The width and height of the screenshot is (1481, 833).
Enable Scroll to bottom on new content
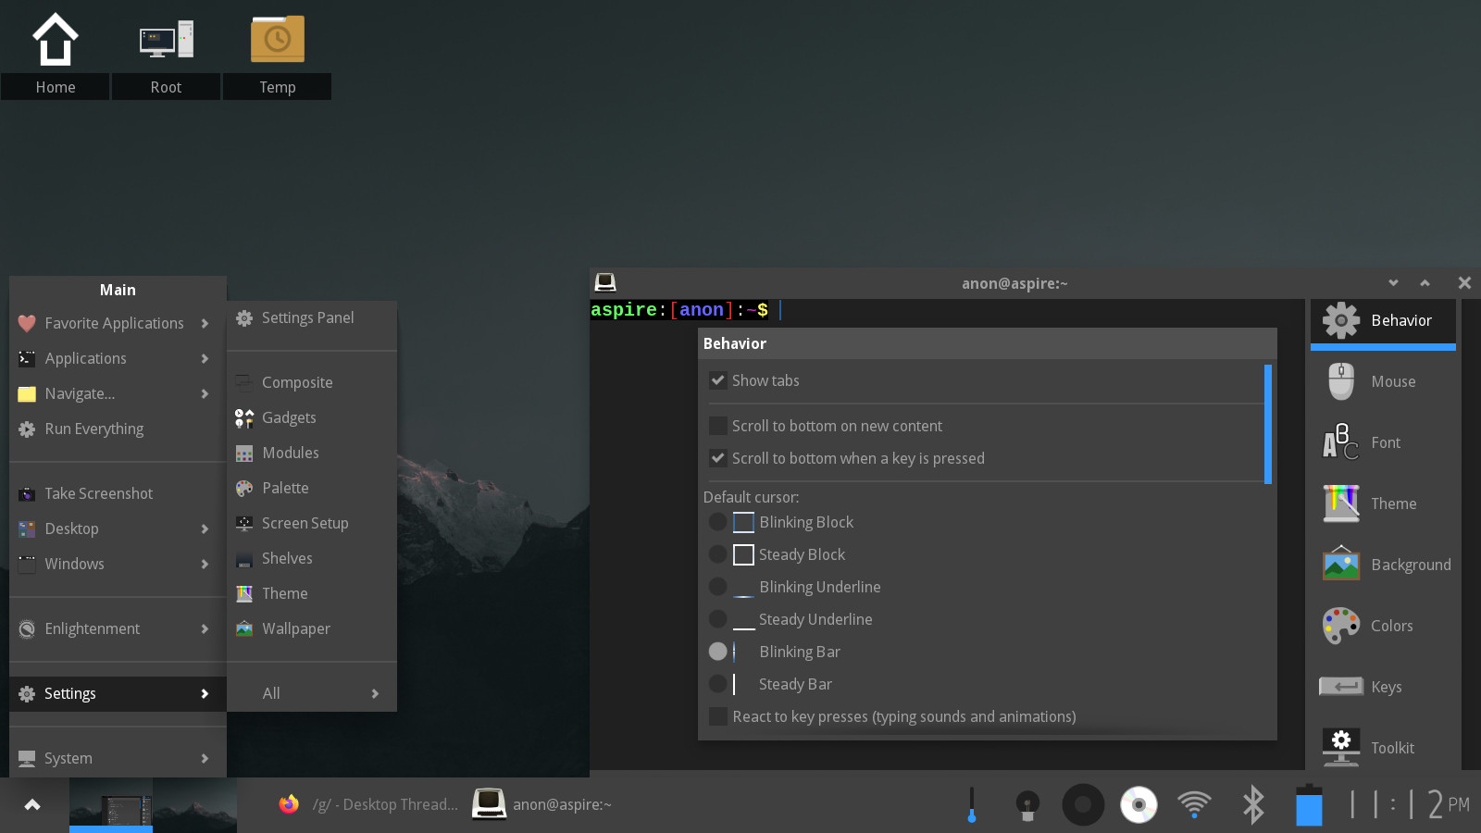tap(717, 426)
